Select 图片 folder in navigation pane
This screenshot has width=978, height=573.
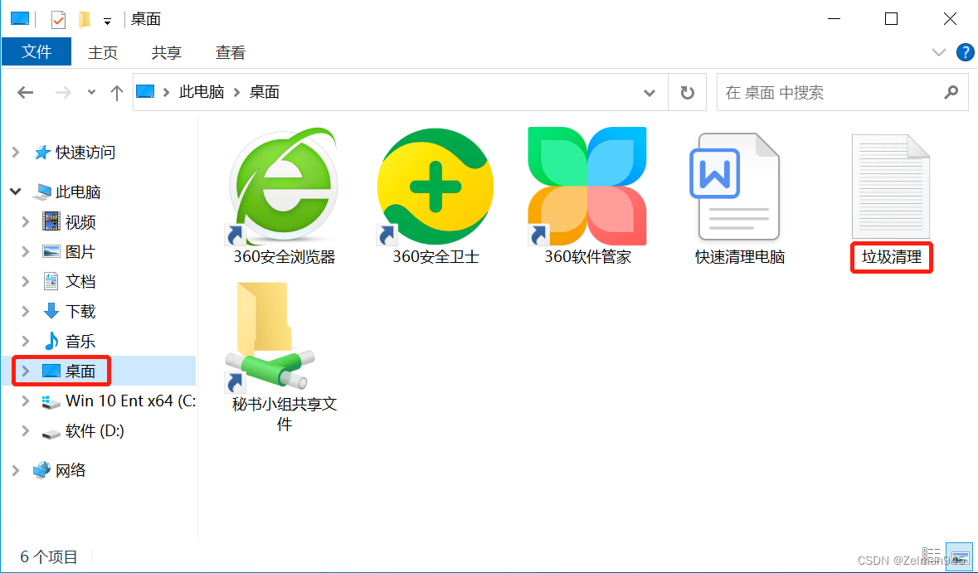tap(69, 252)
